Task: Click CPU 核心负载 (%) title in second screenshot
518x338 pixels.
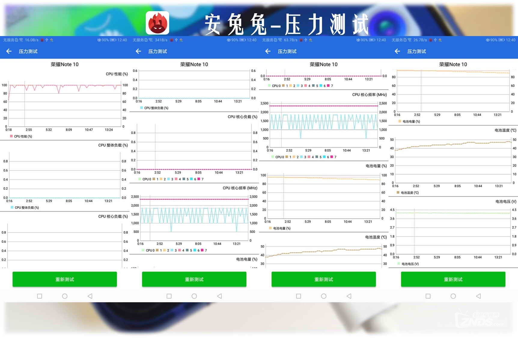Action: [x=242, y=117]
